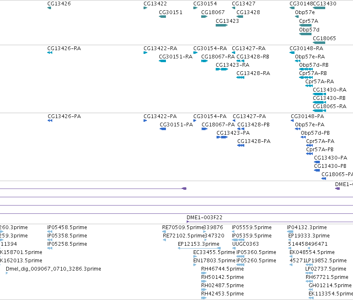Click the GH01214.5prime EST label
353x300 pixels.
click(330, 285)
